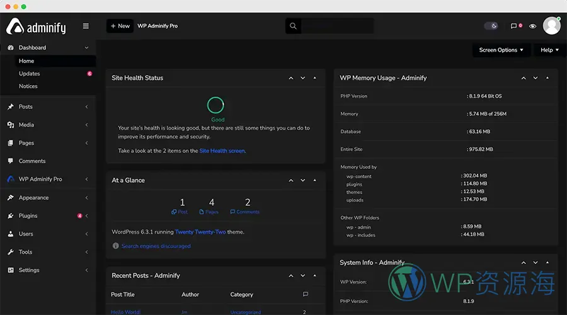Move Recent Posts widget up

[x=291, y=275]
